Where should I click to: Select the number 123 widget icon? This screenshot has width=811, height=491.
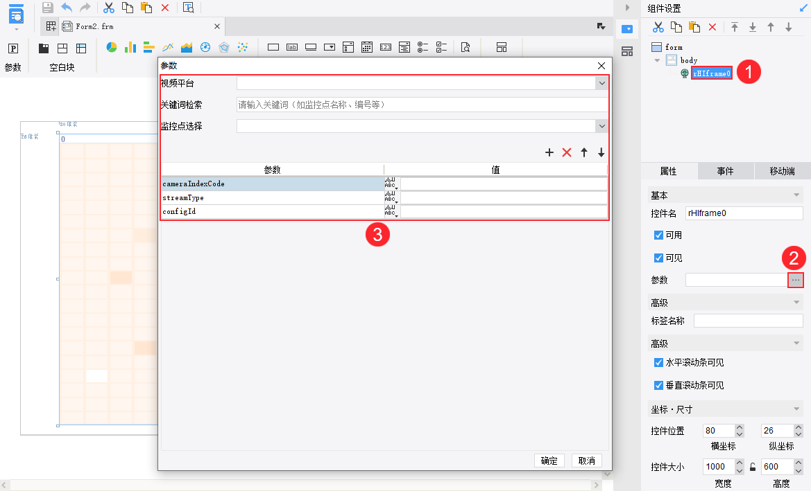click(x=385, y=48)
